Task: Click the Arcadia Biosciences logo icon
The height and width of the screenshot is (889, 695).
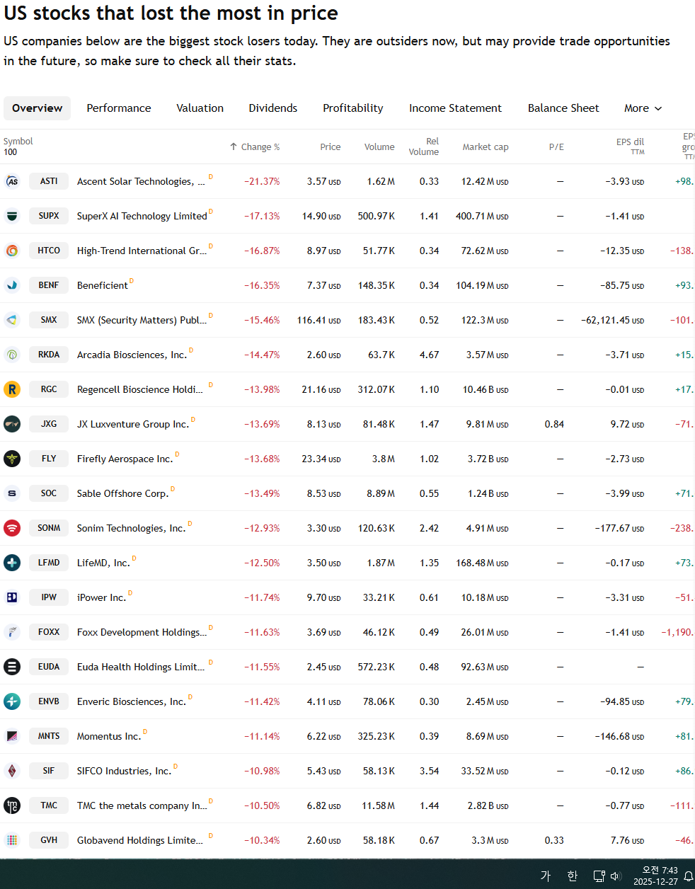Action: tap(12, 355)
